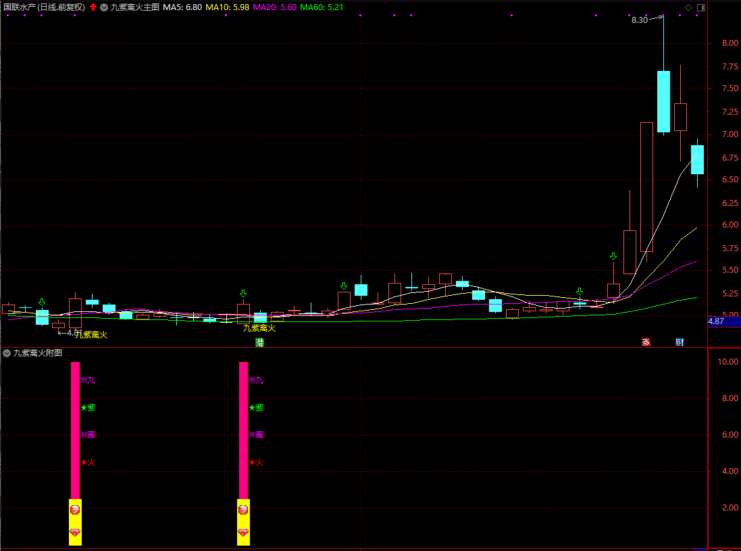Click the green down-arrow left of the 港 dotted line
This screenshot has height=551, width=741.
pyautogui.click(x=344, y=286)
